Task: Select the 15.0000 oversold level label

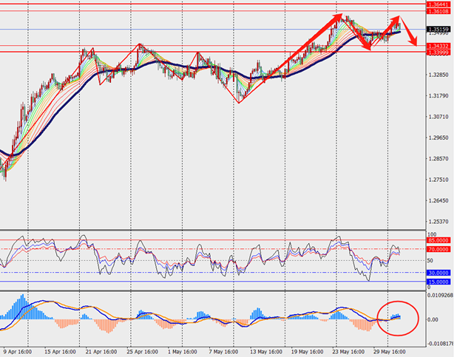Action: pos(438,282)
